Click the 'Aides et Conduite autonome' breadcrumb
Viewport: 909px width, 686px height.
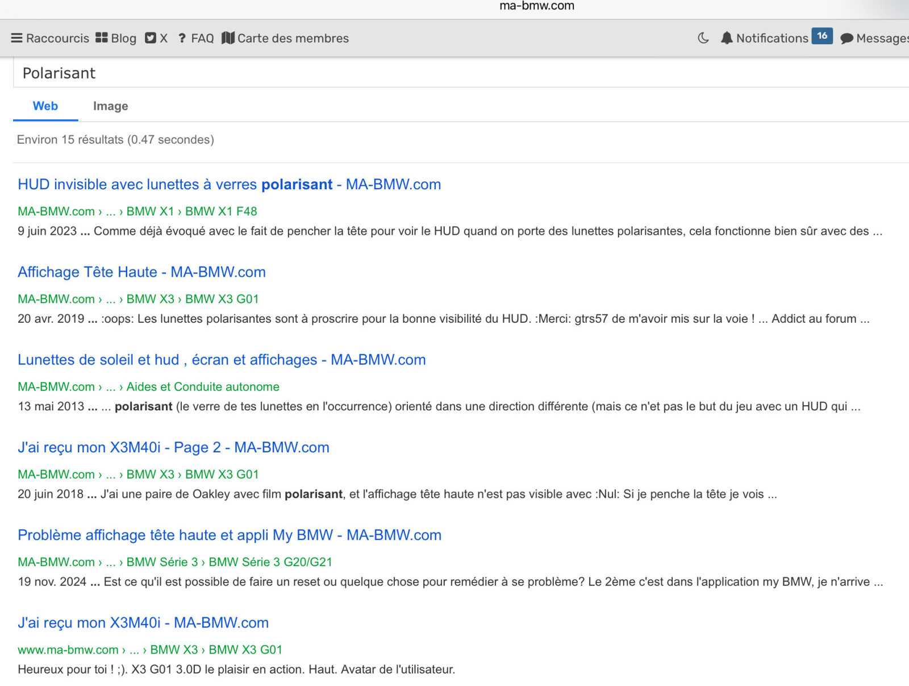[203, 386]
